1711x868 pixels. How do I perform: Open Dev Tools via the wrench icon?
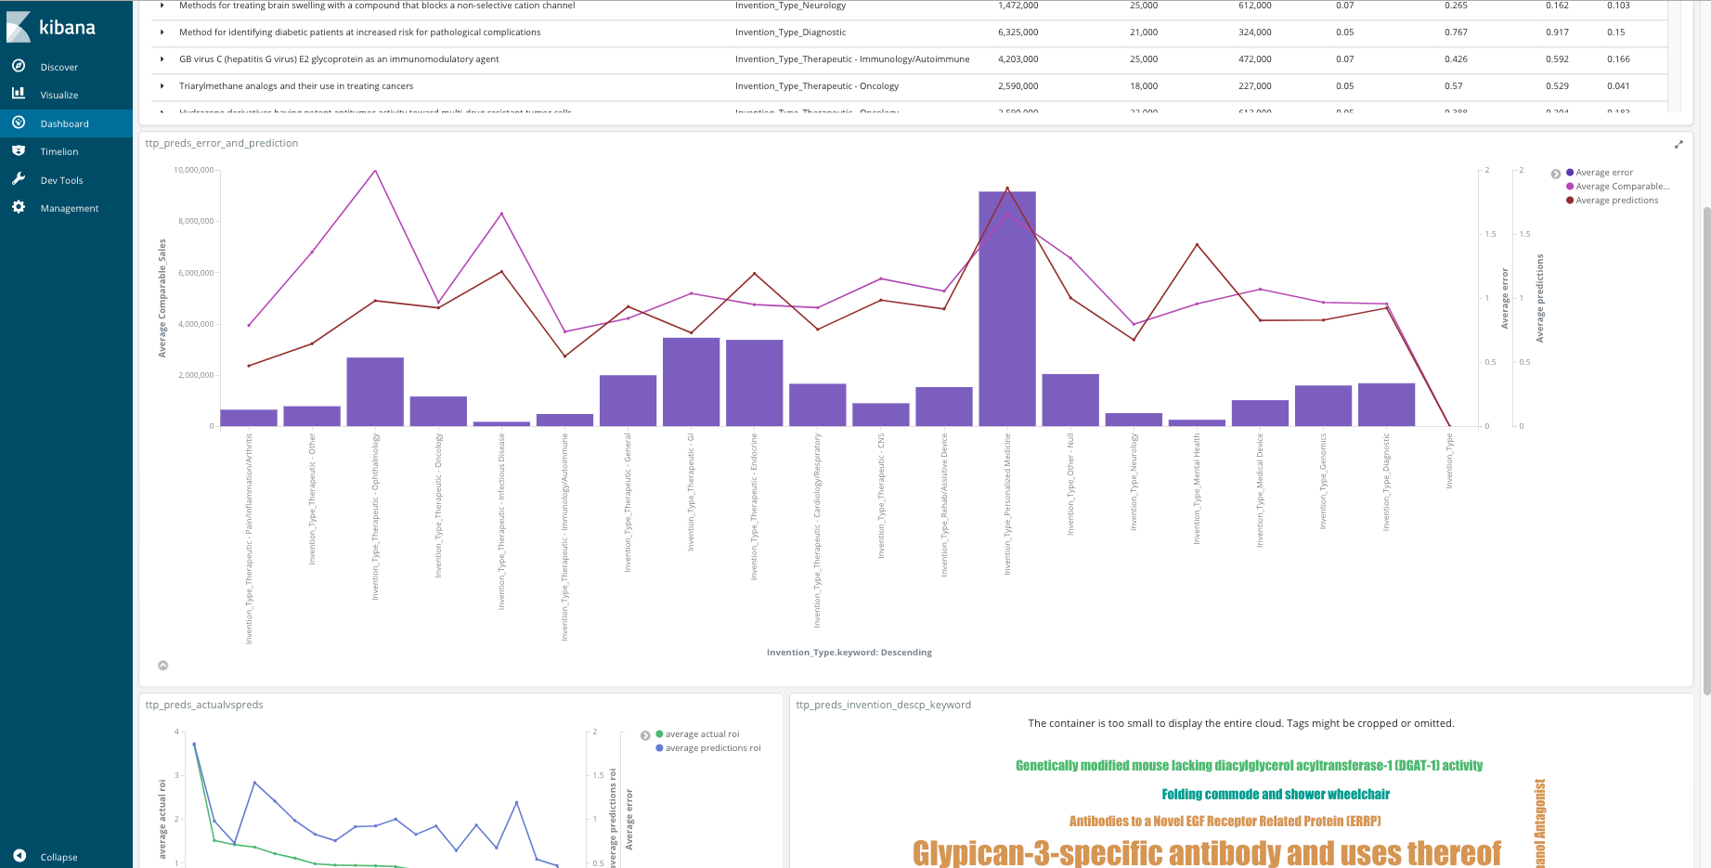point(19,179)
